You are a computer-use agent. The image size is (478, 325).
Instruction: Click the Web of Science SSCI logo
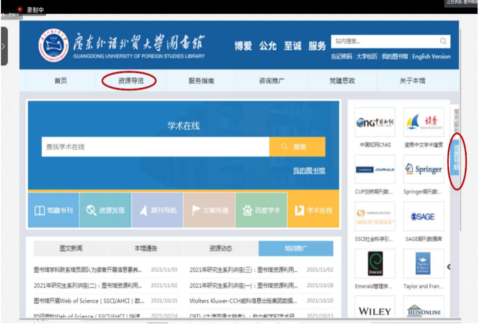click(375, 216)
